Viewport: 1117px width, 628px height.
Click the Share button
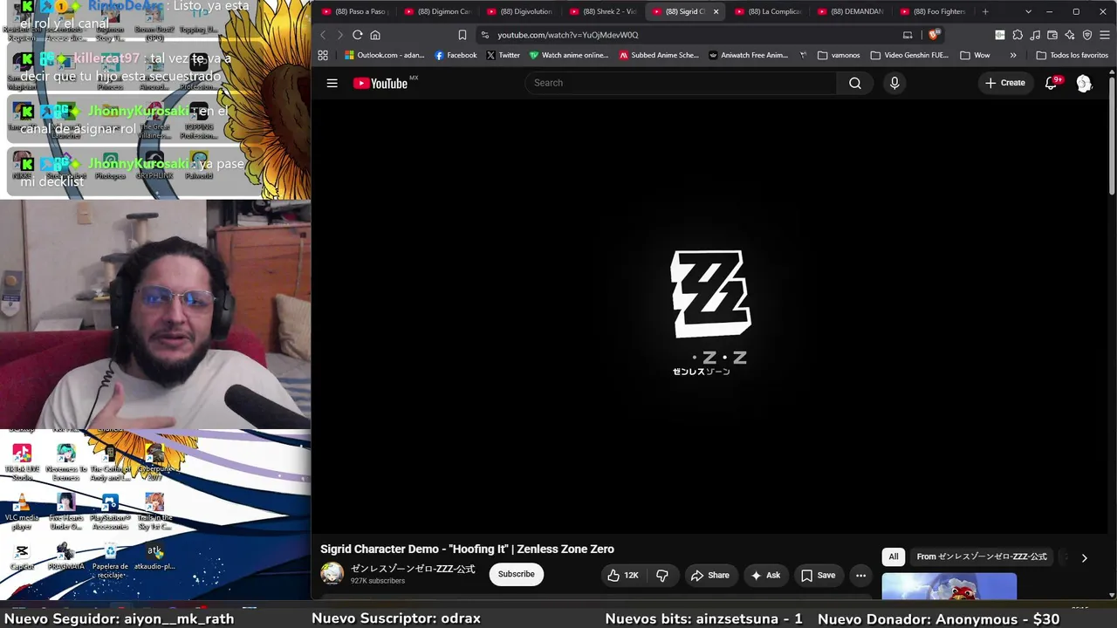tap(709, 575)
